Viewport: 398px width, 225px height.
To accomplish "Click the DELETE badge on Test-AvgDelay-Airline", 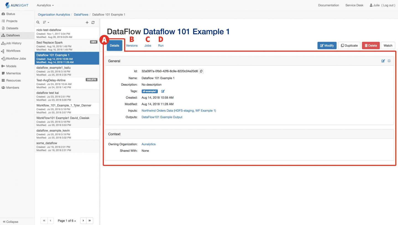I will (91, 80).
